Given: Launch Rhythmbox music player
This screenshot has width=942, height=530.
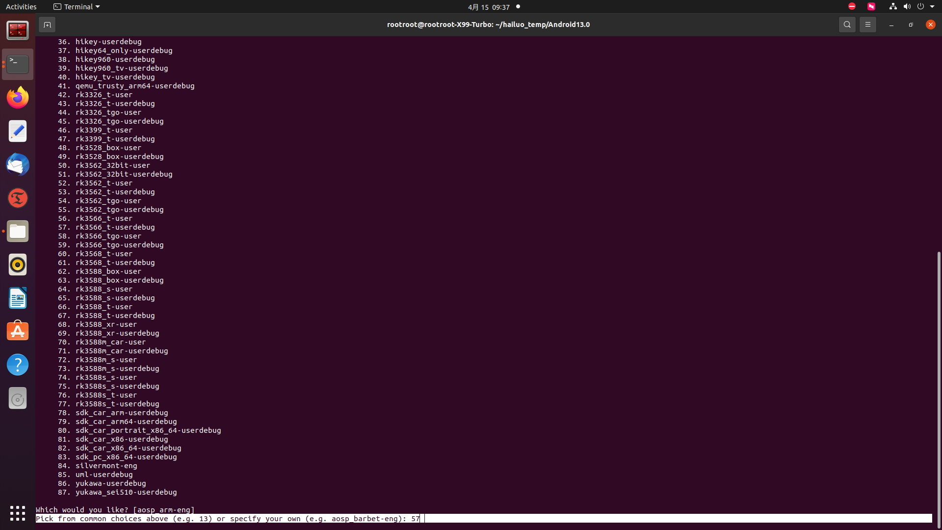Looking at the screenshot, I should pos(18,265).
